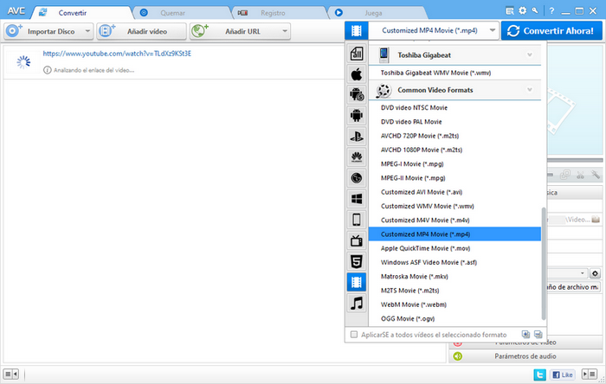This screenshot has width=606, height=384.
Task: Select highlighted Customized MP4 Movie entry
Action: pos(455,234)
